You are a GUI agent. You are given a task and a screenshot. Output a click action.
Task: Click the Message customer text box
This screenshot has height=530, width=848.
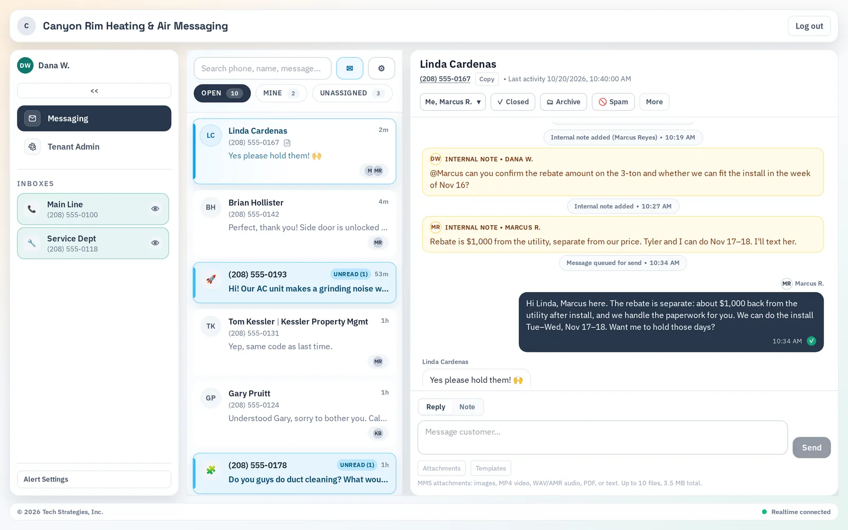click(603, 438)
